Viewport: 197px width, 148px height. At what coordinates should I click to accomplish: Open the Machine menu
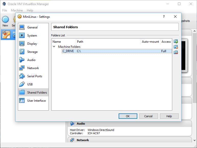click(x=17, y=10)
